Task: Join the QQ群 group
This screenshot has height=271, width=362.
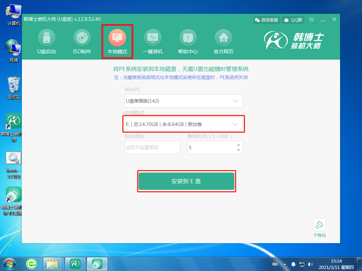Action: pyautogui.click(x=293, y=20)
